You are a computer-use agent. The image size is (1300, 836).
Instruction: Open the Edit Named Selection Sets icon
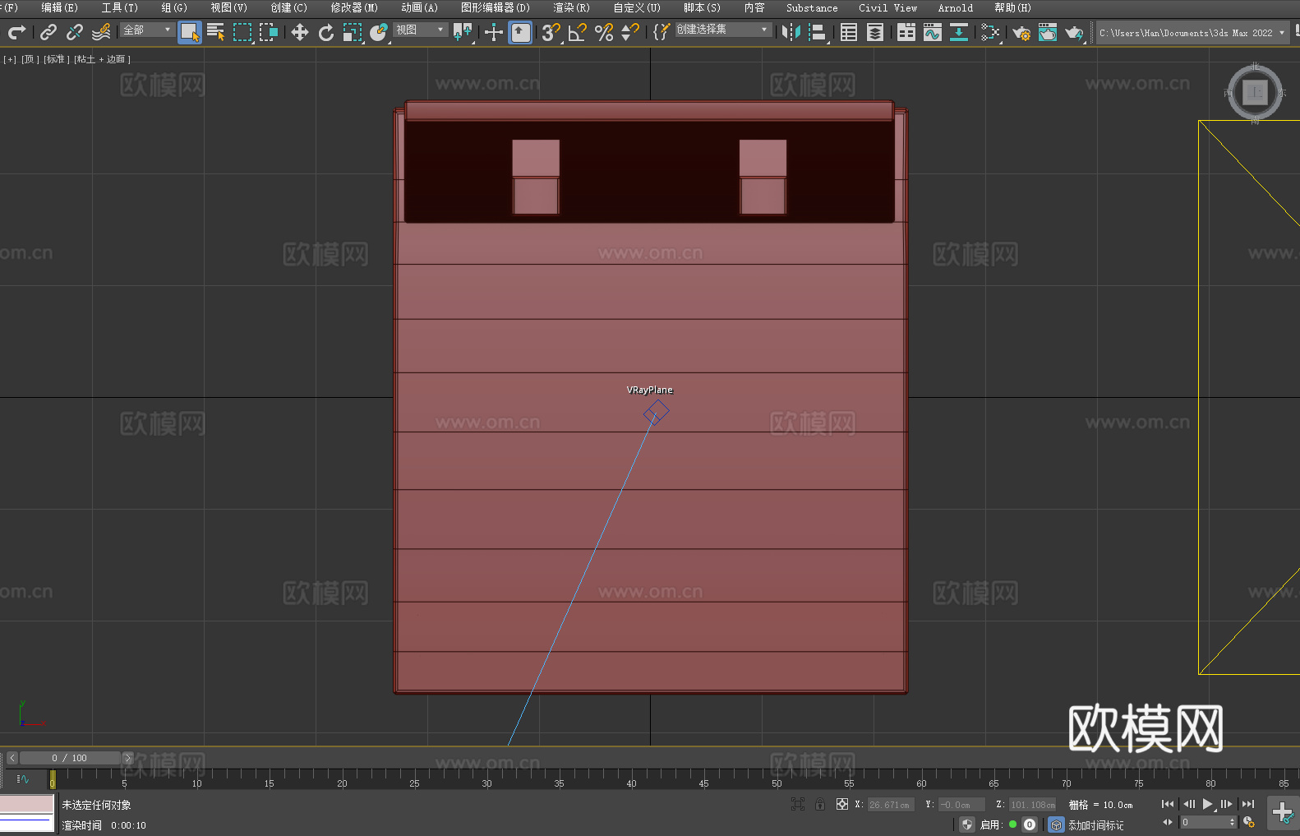662,32
